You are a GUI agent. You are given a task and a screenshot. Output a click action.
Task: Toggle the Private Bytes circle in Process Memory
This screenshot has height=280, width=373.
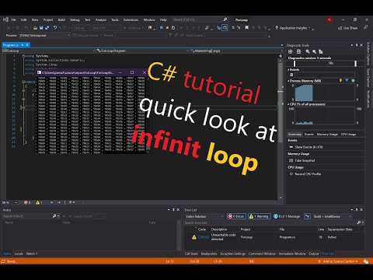tap(353, 81)
